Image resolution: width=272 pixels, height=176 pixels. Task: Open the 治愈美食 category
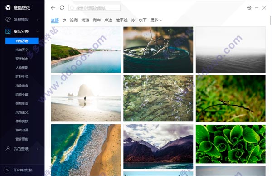22,85
